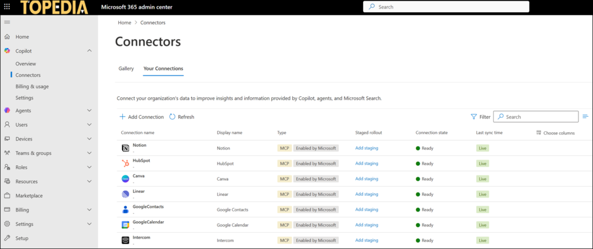Expand the Users section chevron
This screenshot has height=249, width=593.
click(89, 125)
